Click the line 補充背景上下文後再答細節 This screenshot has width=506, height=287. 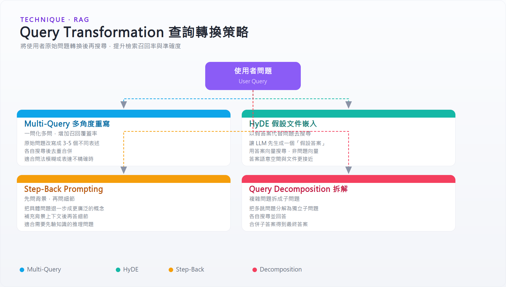click(x=56, y=216)
